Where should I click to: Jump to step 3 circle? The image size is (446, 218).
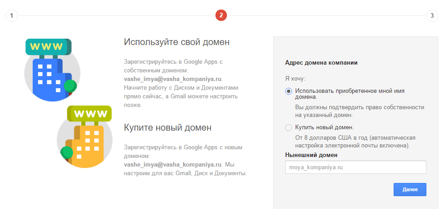432,15
